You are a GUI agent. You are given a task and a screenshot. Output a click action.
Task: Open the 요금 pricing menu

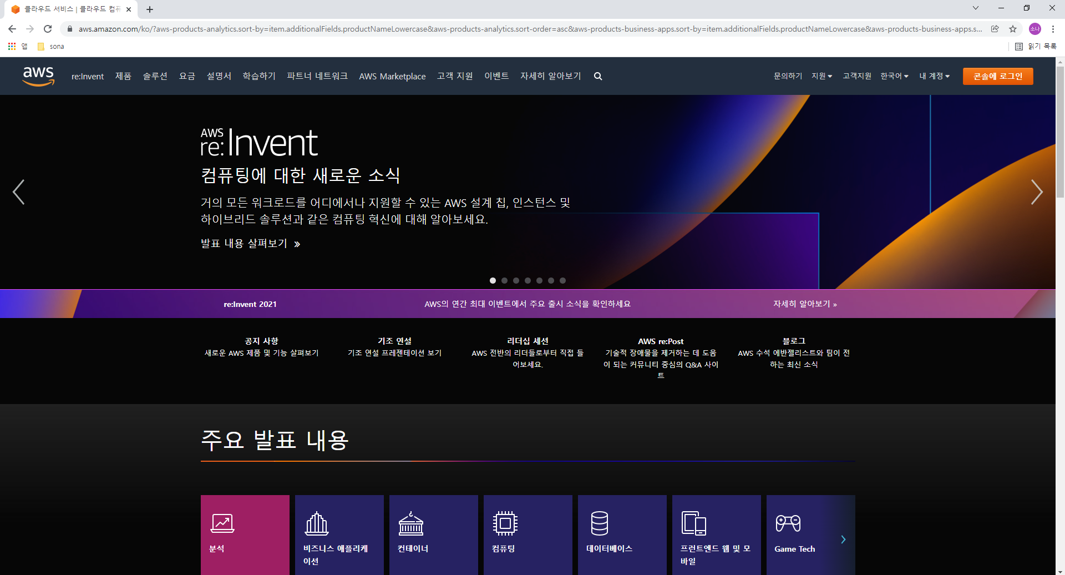[187, 76]
